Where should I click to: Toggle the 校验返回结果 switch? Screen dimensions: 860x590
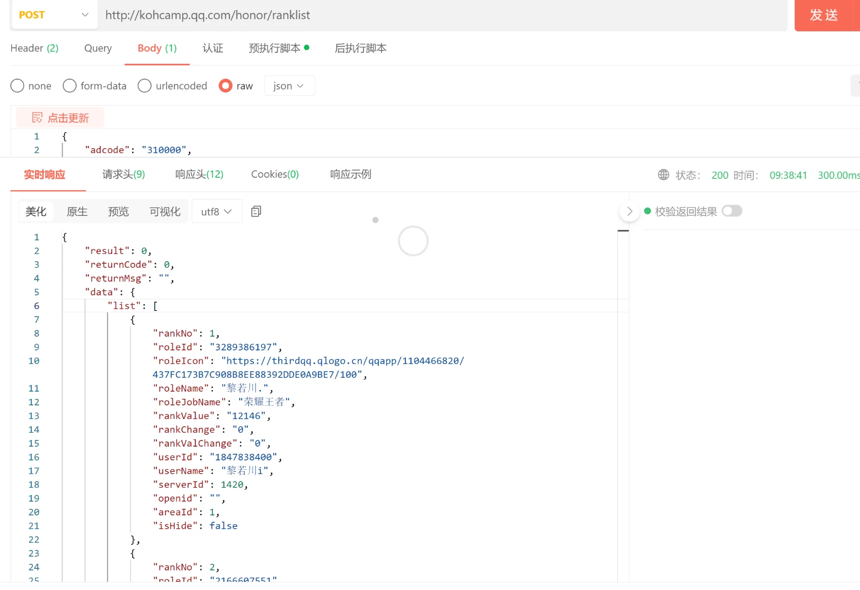pos(731,211)
